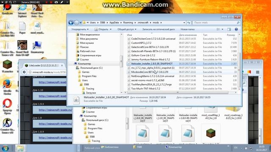
Task: Pause recording in Bandicam bar
Action: click(46, 2)
